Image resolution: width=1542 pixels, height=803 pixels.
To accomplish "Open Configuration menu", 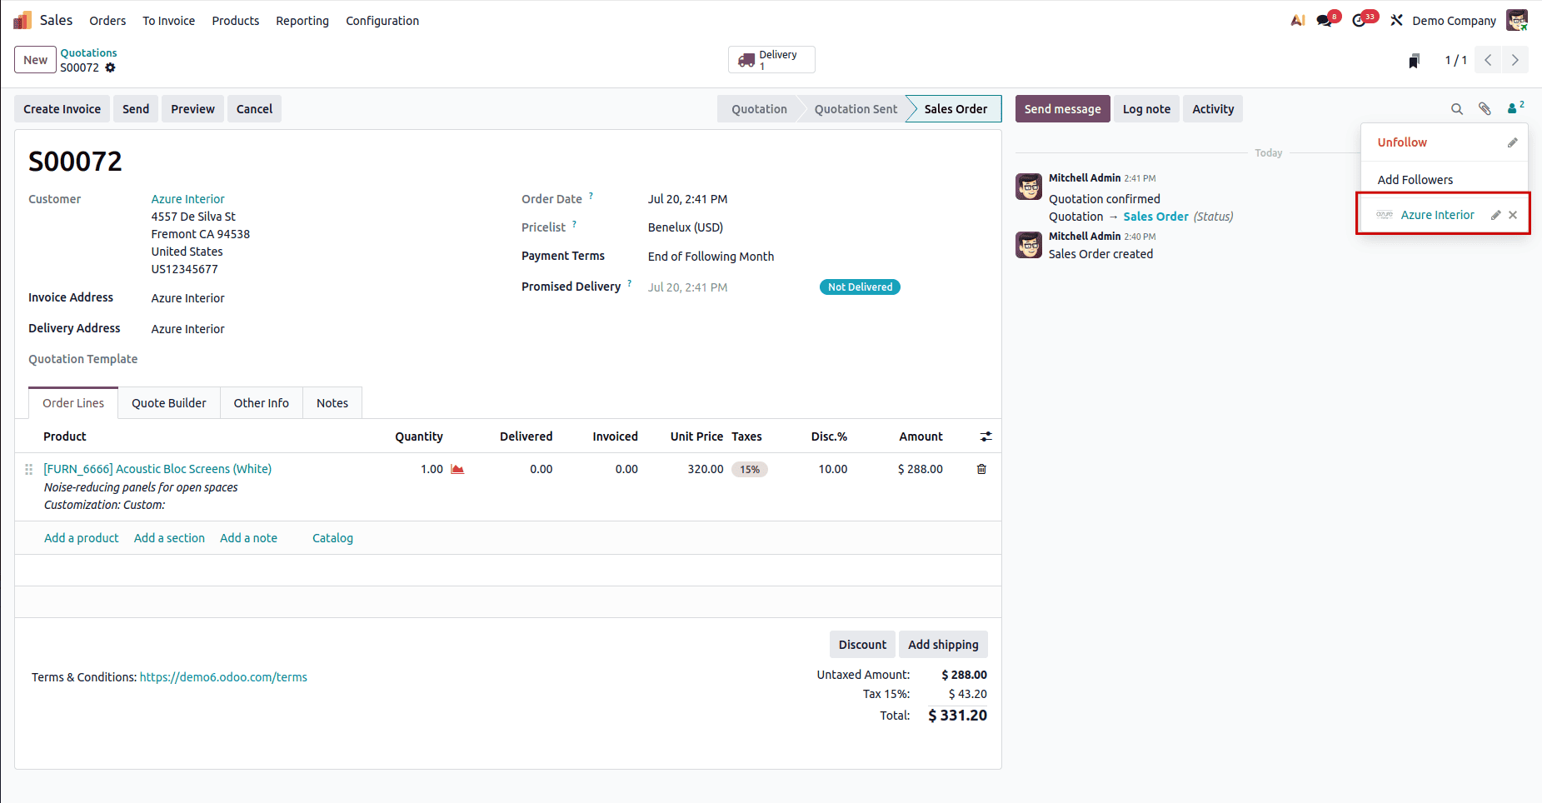I will point(382,21).
